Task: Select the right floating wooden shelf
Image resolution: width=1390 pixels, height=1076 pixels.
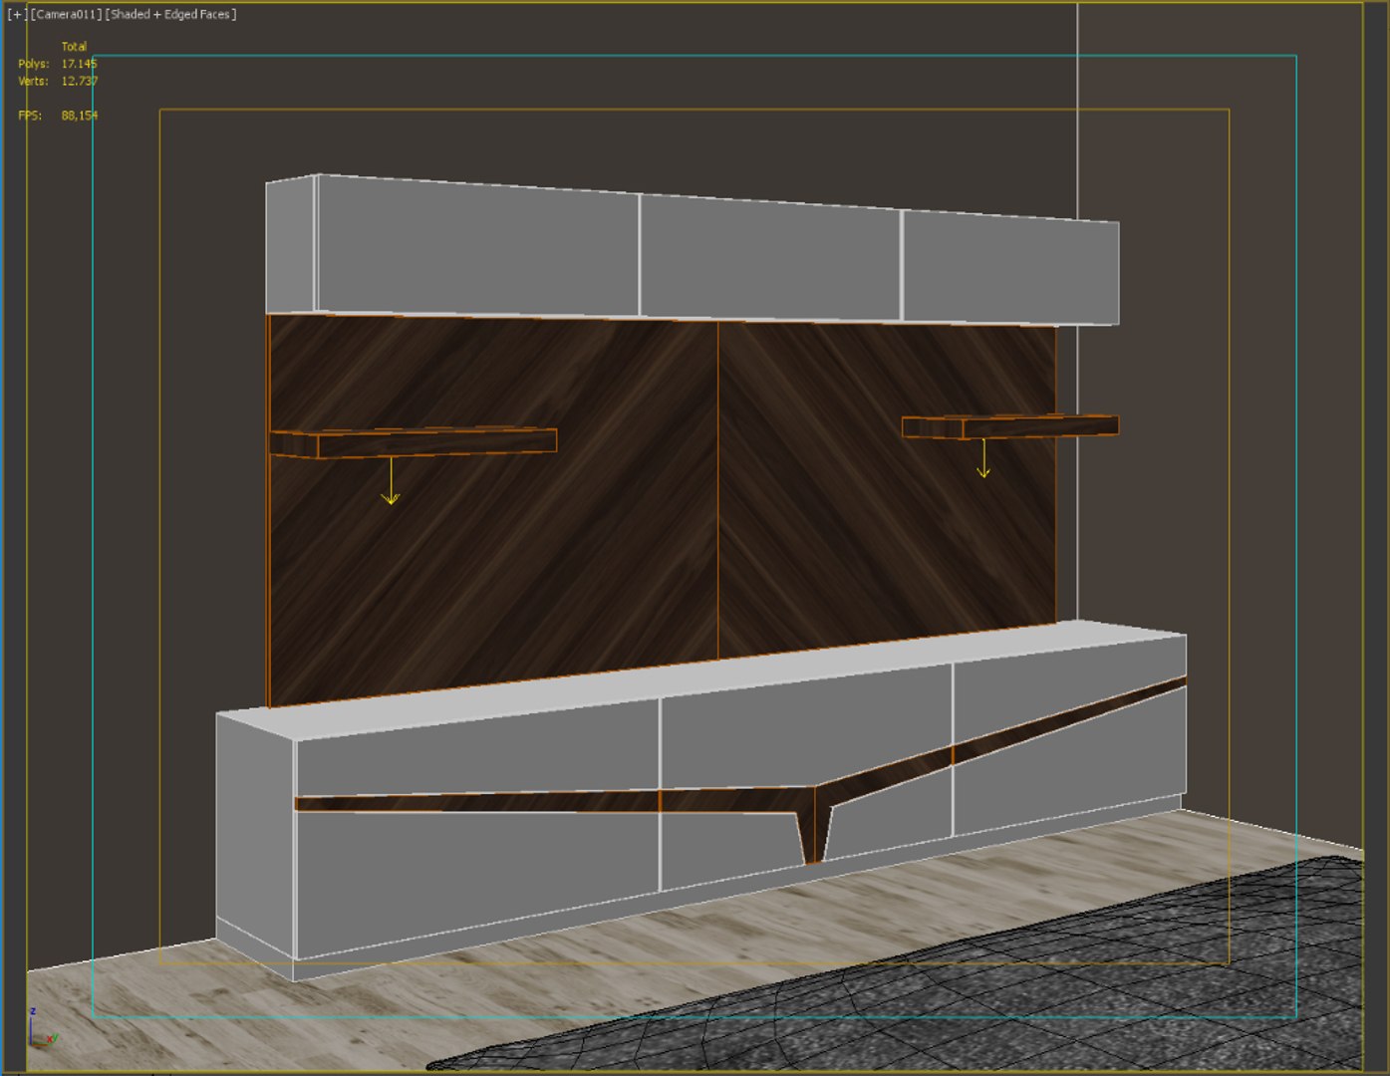Action: 1010,426
